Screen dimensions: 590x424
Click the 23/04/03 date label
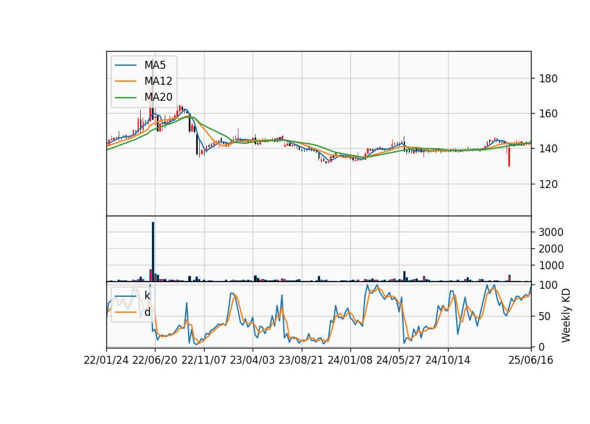click(x=253, y=360)
